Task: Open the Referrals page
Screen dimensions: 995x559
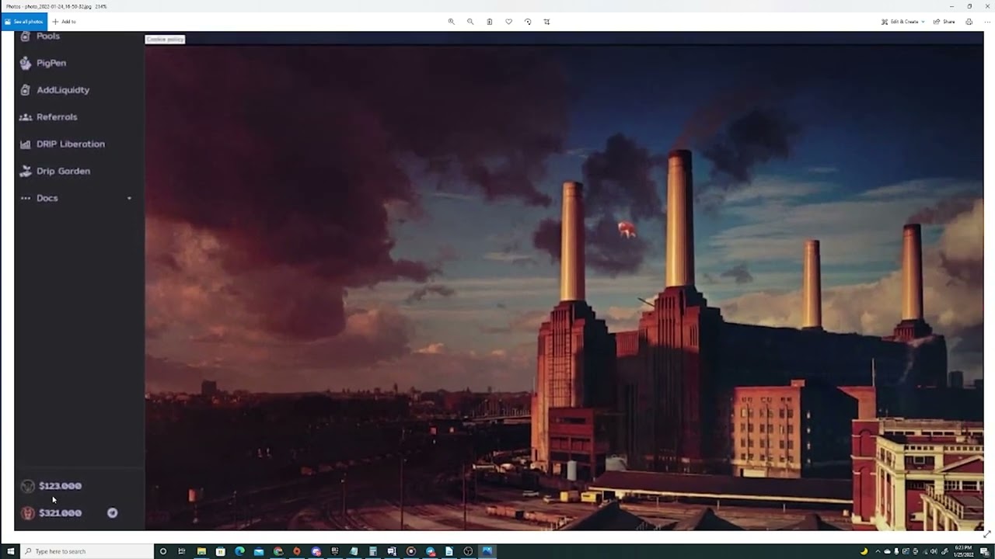Action: click(57, 117)
